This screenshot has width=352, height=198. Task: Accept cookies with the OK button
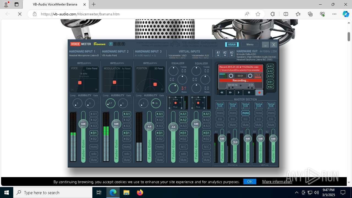(x=250, y=182)
